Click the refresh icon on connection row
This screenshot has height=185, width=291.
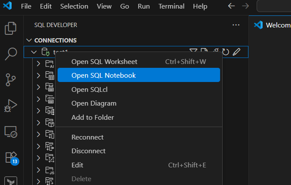click(x=226, y=52)
